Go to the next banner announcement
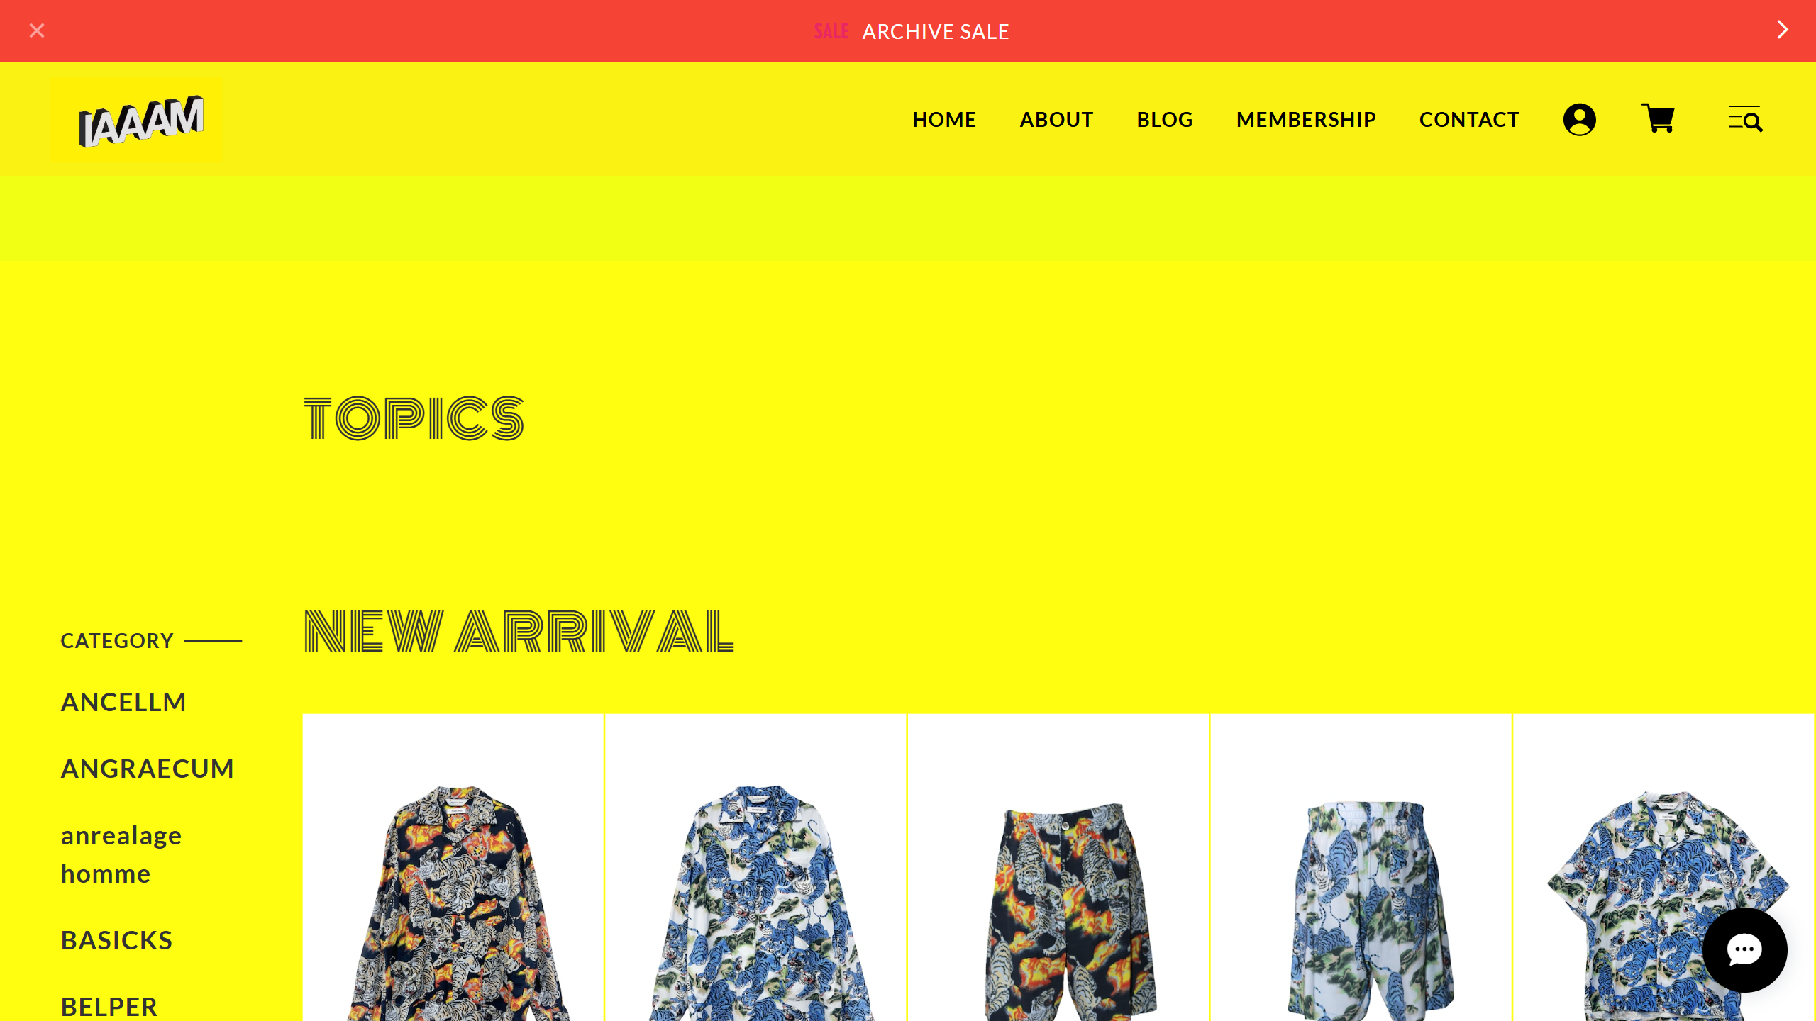 pyautogui.click(x=1782, y=30)
